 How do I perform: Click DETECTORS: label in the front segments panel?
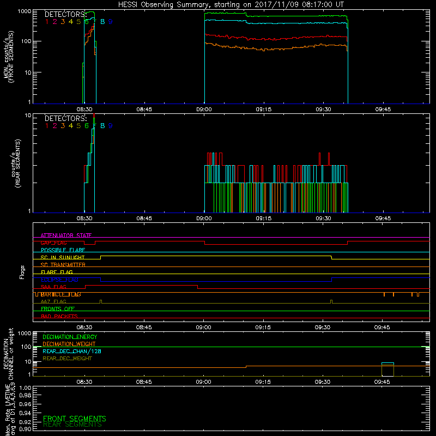(x=65, y=15)
